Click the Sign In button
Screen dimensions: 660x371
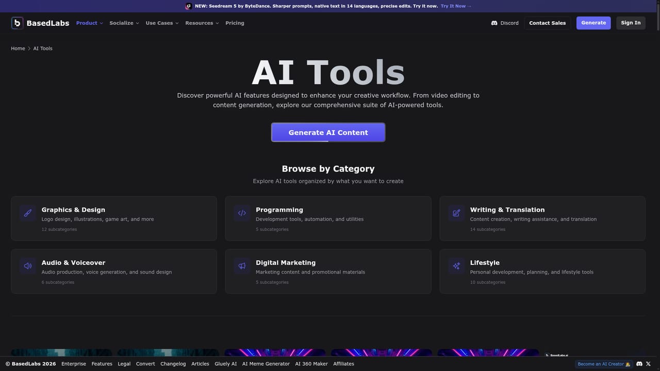coord(631,23)
